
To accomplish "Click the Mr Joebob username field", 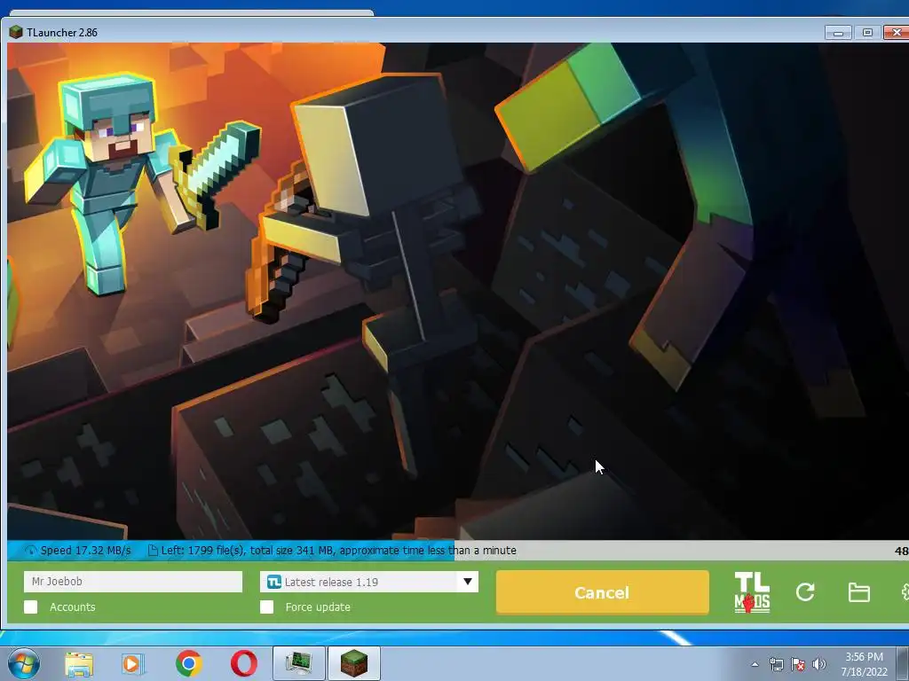I will (x=133, y=582).
